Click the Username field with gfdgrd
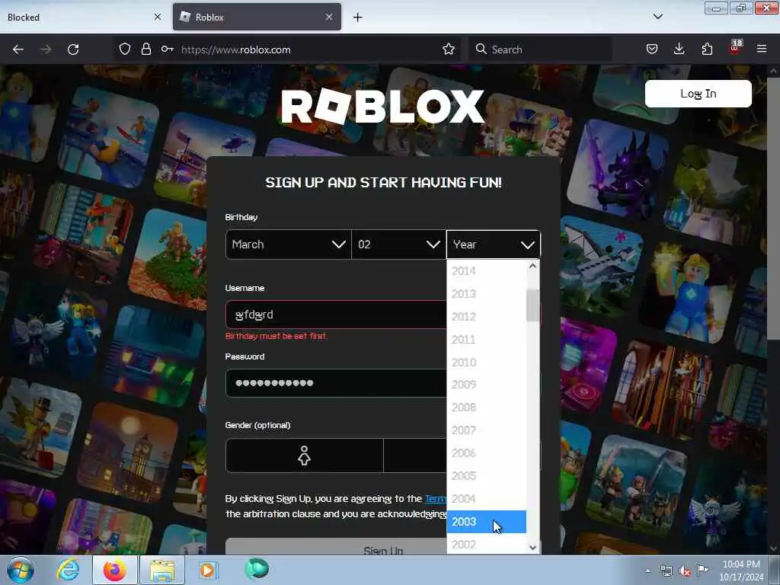The image size is (780, 585). pyautogui.click(x=336, y=315)
